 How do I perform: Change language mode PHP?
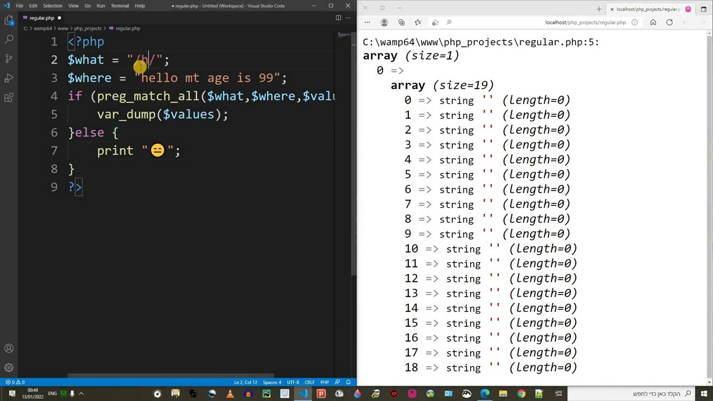pyautogui.click(x=324, y=382)
